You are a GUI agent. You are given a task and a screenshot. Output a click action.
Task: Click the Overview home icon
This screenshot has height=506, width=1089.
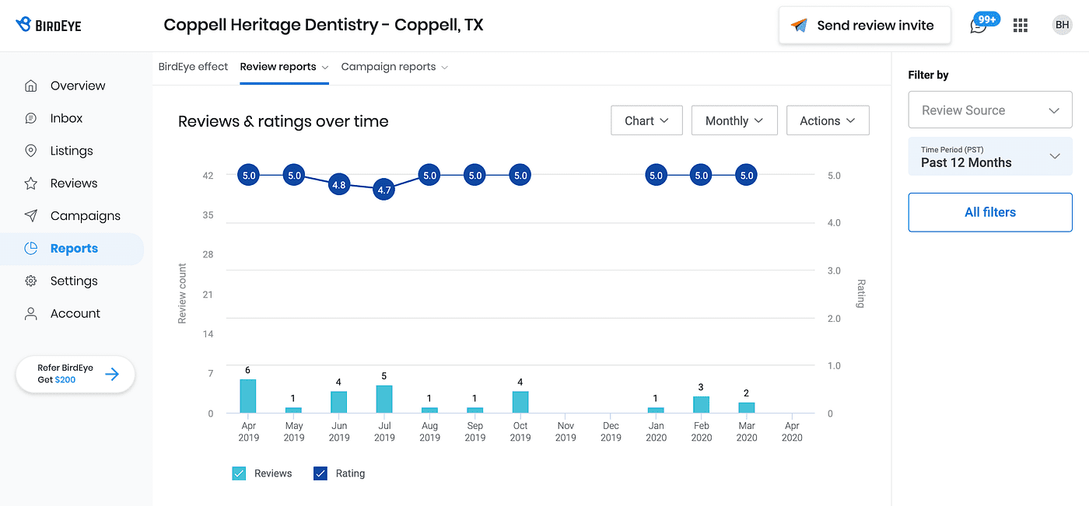pos(31,85)
